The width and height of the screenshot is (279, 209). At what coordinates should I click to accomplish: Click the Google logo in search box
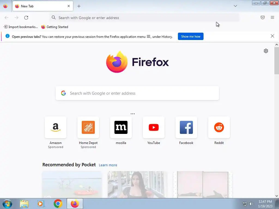pyautogui.click(x=63, y=93)
